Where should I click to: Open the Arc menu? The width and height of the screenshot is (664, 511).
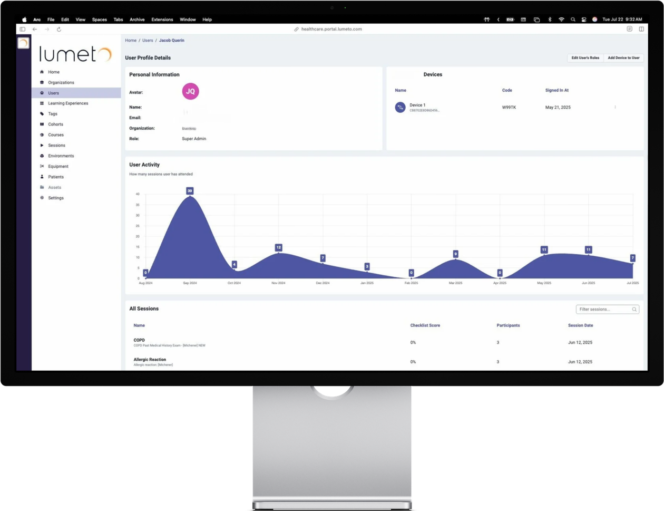[37, 20]
